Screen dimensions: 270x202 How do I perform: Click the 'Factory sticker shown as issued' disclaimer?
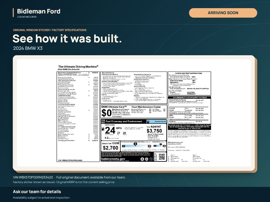click(x=64, y=182)
